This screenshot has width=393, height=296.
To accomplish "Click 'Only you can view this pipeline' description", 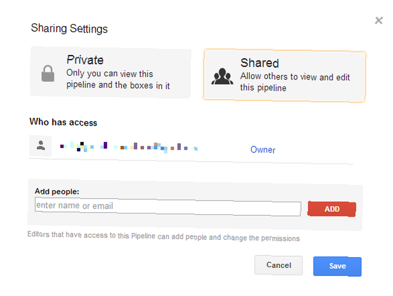I will coord(118,80).
